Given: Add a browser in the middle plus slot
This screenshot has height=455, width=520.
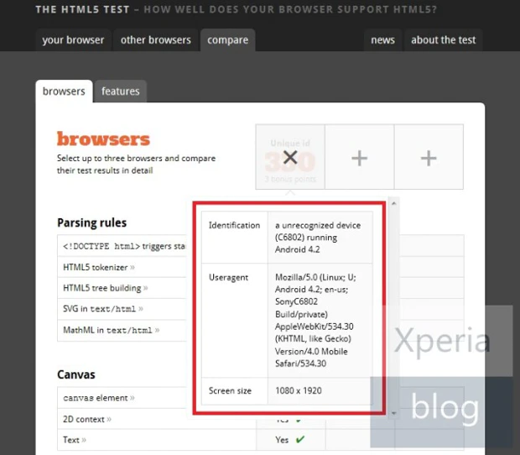Looking at the screenshot, I should pos(359,157).
